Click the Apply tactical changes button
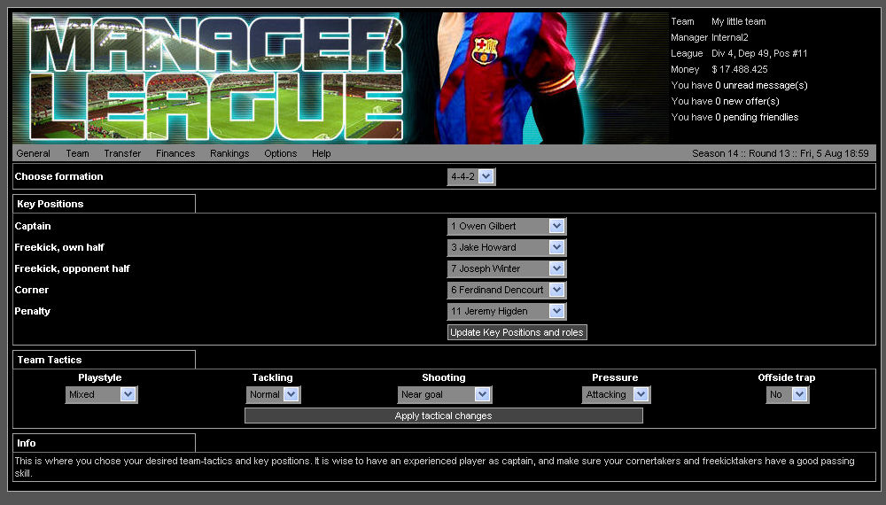Image resolution: width=886 pixels, height=505 pixels. pyautogui.click(x=444, y=416)
